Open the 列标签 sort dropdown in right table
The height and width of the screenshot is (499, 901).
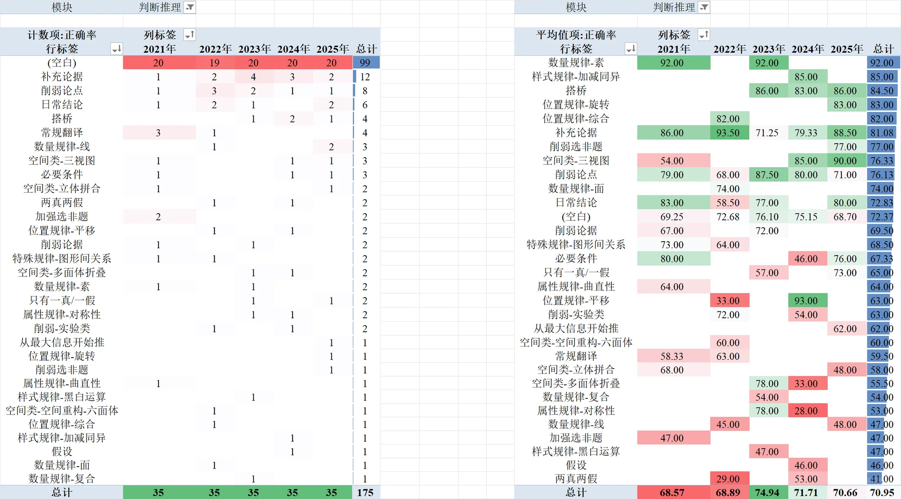(x=704, y=35)
